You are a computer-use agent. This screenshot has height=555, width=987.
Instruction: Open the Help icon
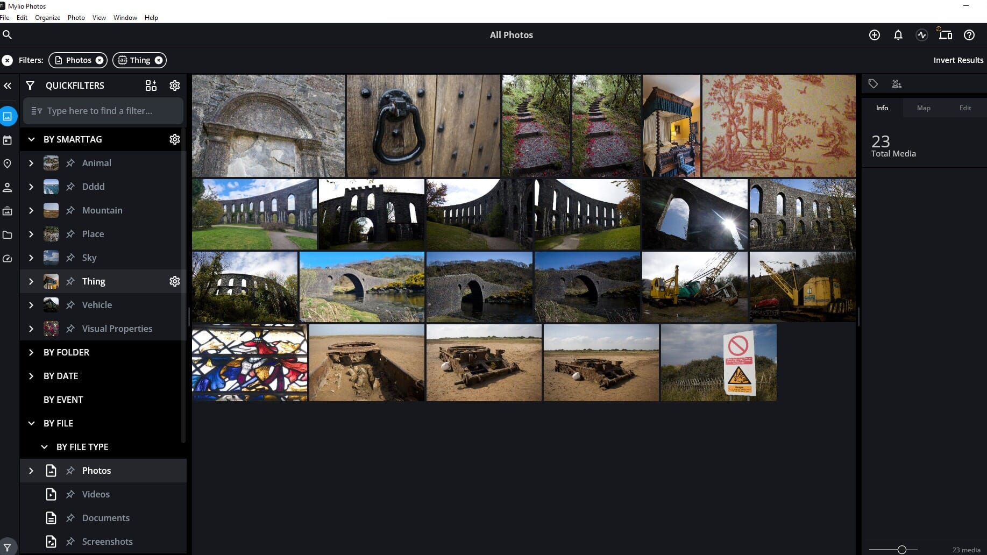(969, 34)
